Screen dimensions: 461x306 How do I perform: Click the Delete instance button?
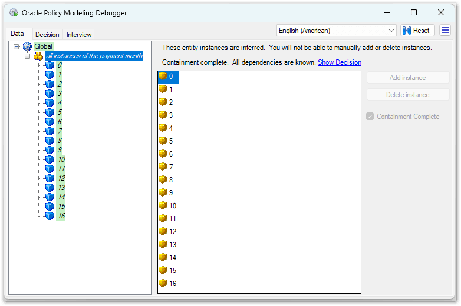[408, 95]
